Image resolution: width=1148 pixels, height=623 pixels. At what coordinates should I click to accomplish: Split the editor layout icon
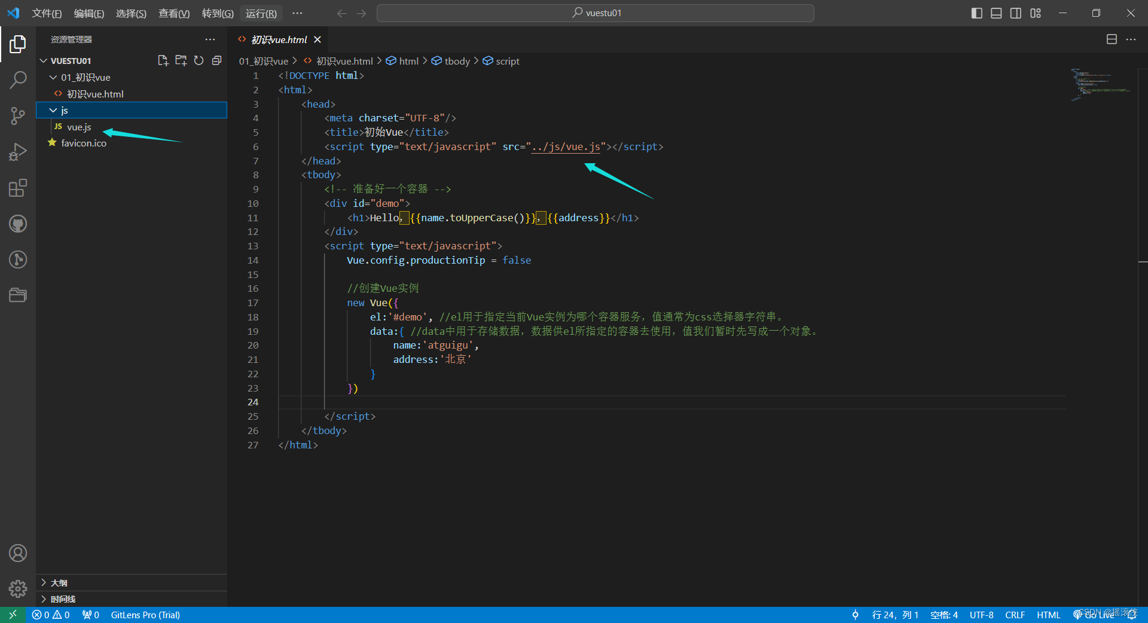pos(1112,39)
